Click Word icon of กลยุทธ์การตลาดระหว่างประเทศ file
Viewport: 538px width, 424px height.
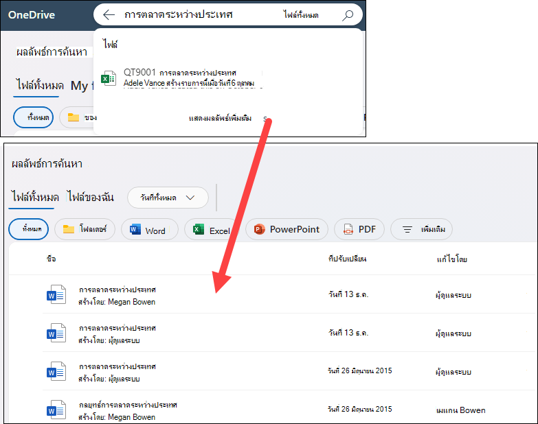click(x=56, y=410)
